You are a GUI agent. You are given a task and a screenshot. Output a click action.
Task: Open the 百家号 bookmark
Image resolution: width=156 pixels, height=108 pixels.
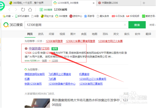click(x=89, y=16)
